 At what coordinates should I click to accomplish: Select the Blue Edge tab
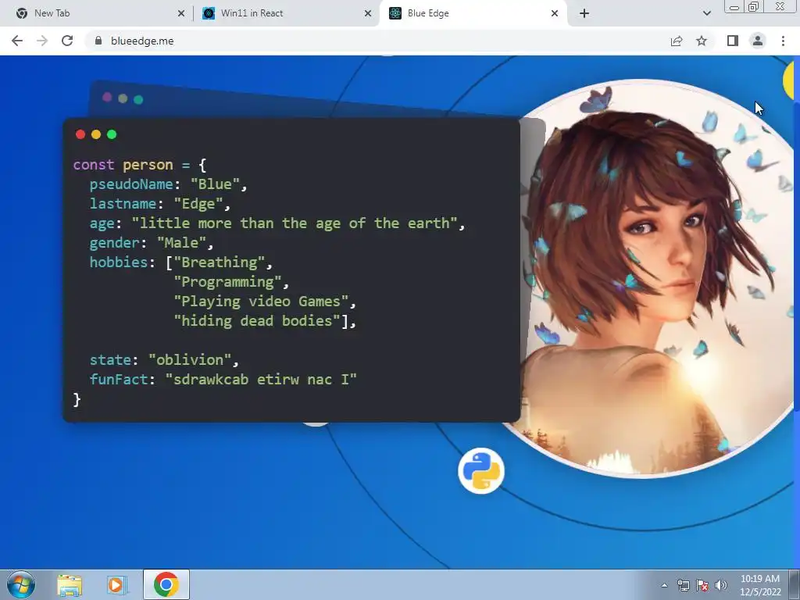pyautogui.click(x=473, y=13)
